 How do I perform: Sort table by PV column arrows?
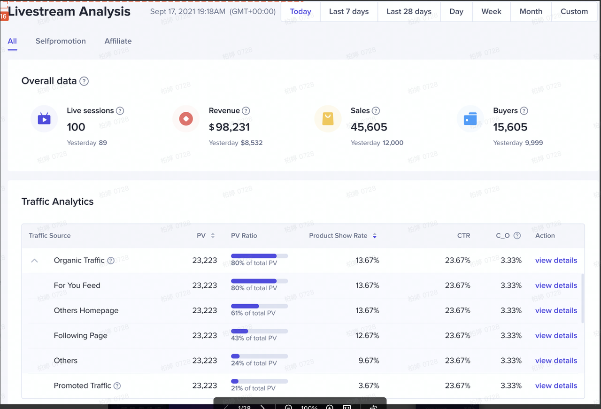[213, 236]
